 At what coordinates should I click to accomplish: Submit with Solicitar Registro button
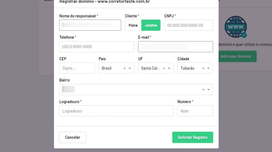pyautogui.click(x=193, y=137)
